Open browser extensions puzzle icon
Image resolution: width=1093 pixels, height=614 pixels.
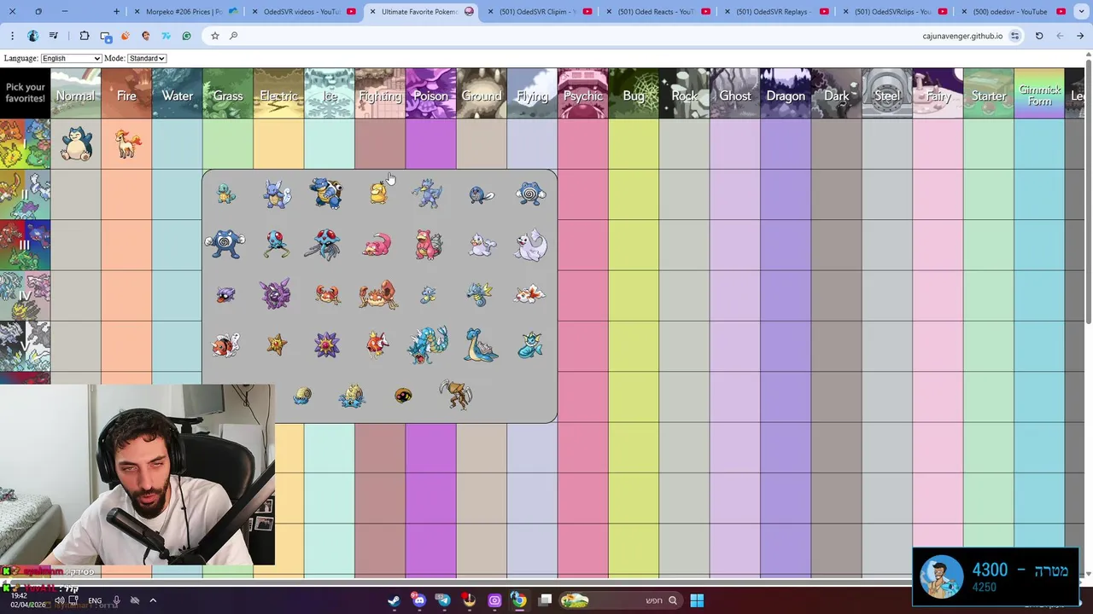pyautogui.click(x=85, y=36)
